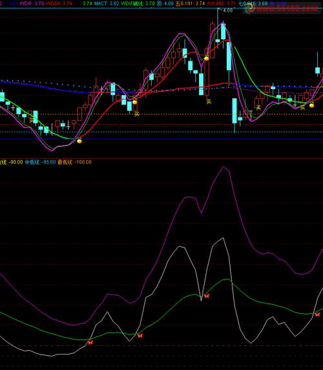The width and height of the screenshot is (323, 370).
Task: Select the MACT: 3.82 readout
Action: pos(107,3)
